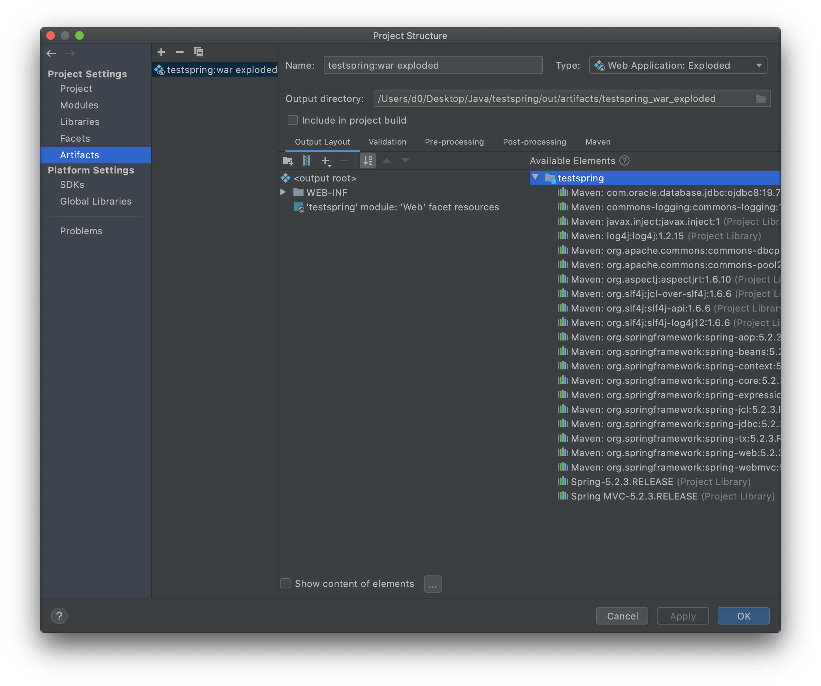Browse for output directory folder icon
This screenshot has height=686, width=821.
(761, 99)
